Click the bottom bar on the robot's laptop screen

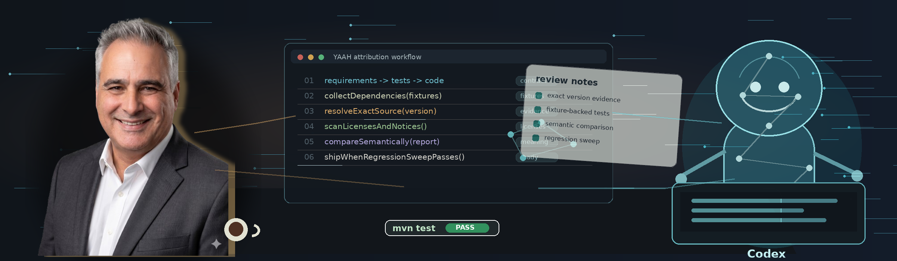click(x=759, y=220)
